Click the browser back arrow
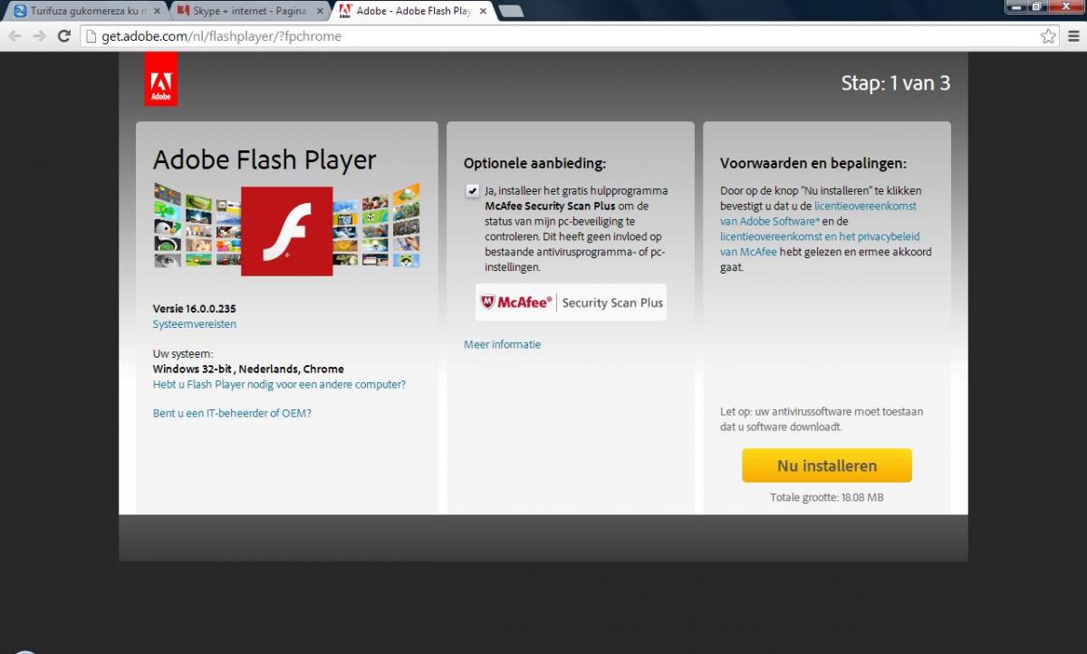 click(15, 36)
